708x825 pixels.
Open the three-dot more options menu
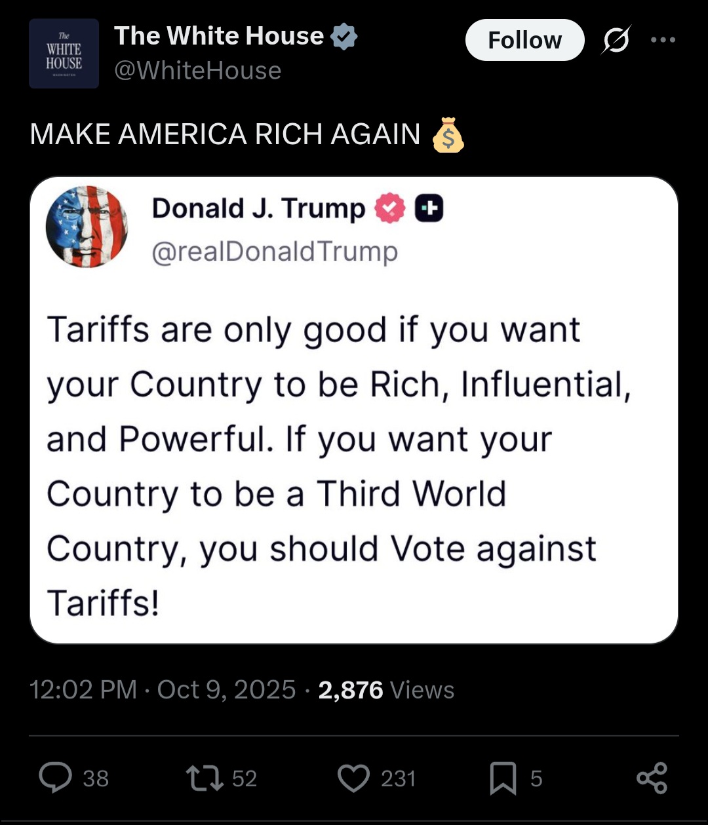tap(663, 40)
